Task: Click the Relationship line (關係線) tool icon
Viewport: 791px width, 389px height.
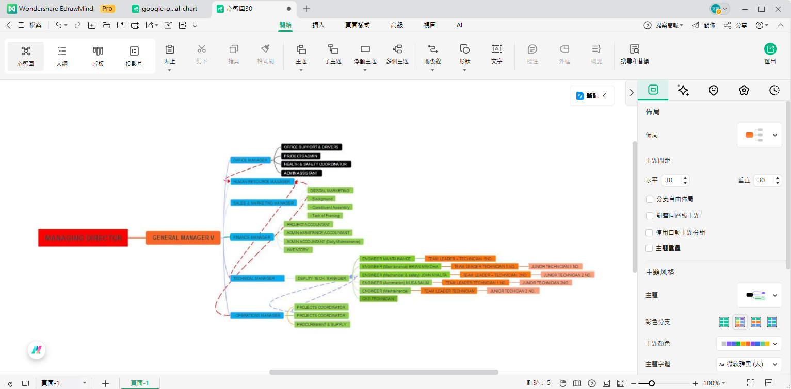Action: point(432,49)
